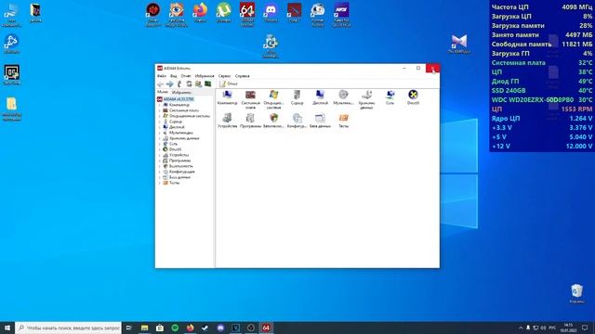
Task: Open the Системная плата icon in main pane
Action: [x=250, y=99]
